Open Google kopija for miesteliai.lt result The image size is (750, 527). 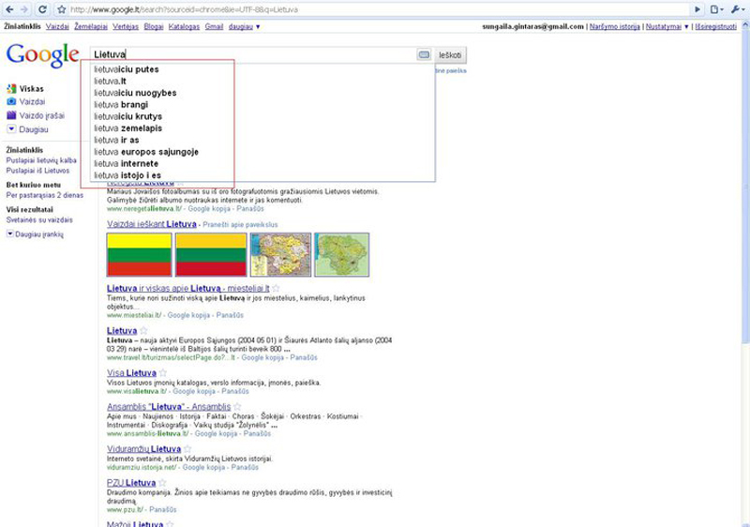pos(188,315)
